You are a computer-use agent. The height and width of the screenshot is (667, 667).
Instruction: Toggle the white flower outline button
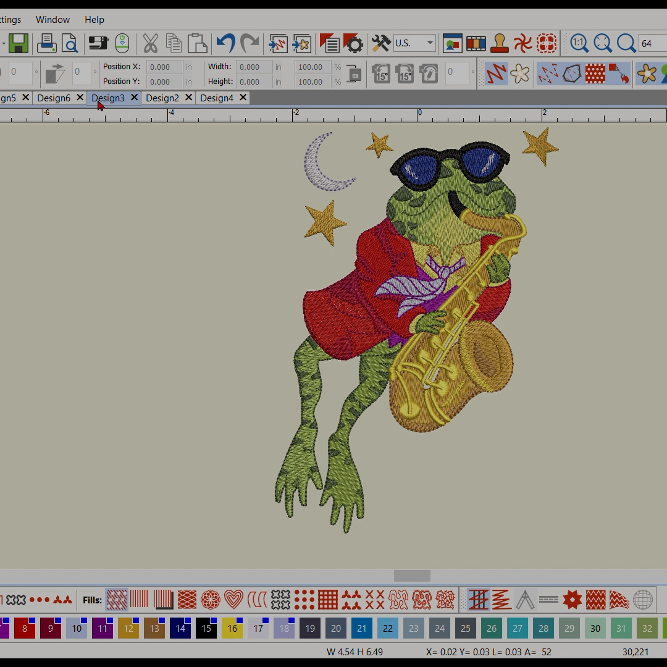[x=520, y=73]
